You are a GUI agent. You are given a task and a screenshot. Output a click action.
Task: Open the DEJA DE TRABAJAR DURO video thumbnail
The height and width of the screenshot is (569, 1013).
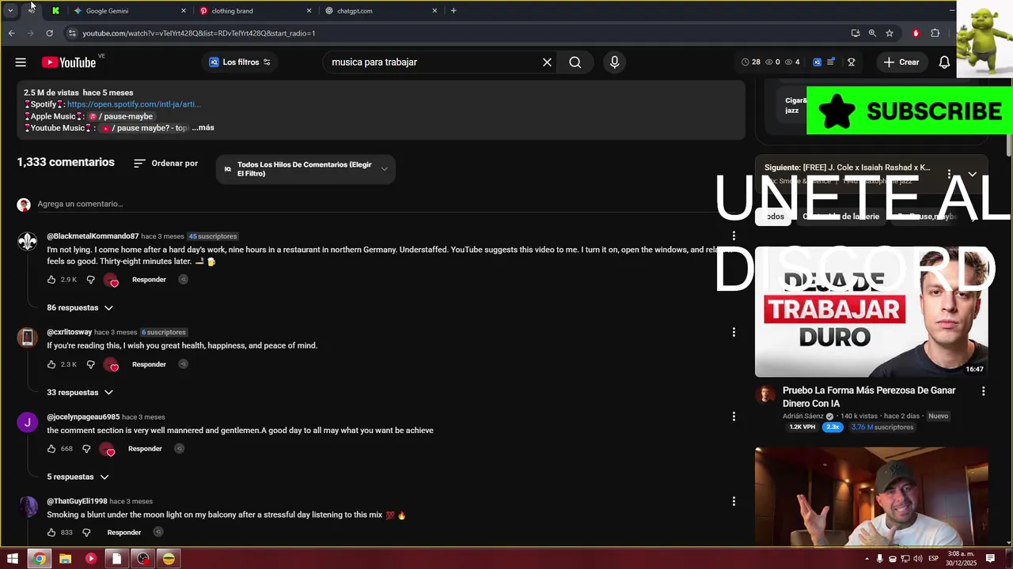click(871, 311)
